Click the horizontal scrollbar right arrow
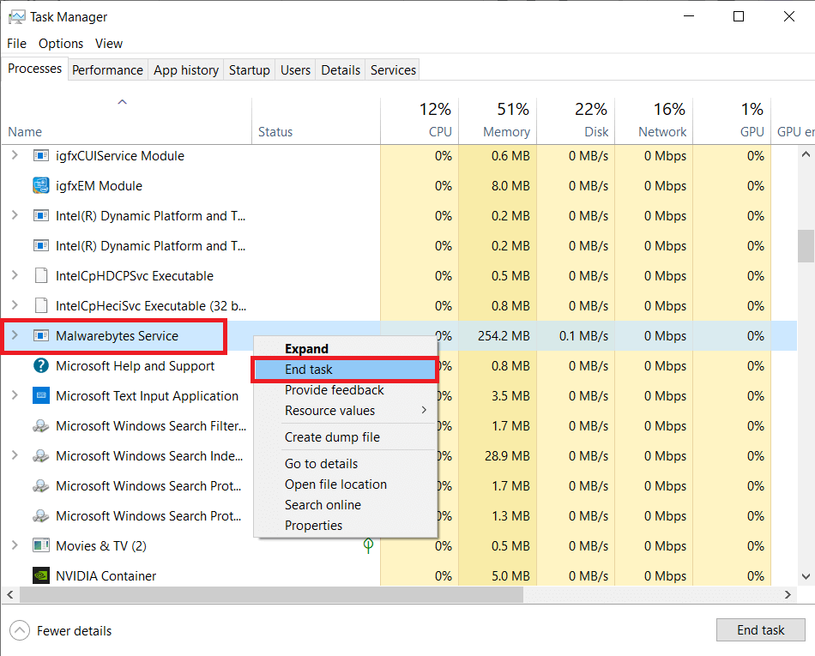The image size is (815, 656). (788, 595)
